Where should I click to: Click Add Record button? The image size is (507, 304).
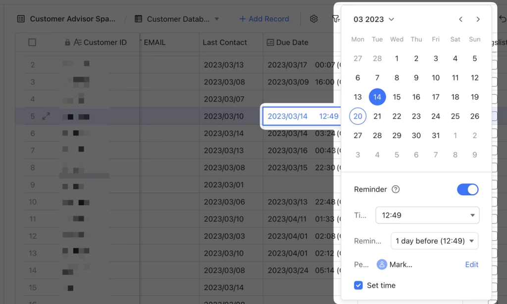264,19
